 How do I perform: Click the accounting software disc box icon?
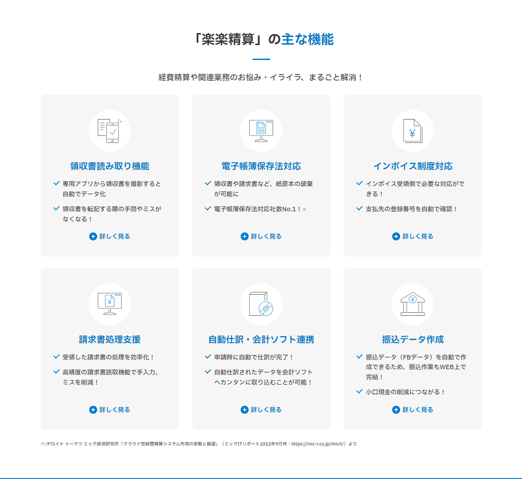point(261,304)
